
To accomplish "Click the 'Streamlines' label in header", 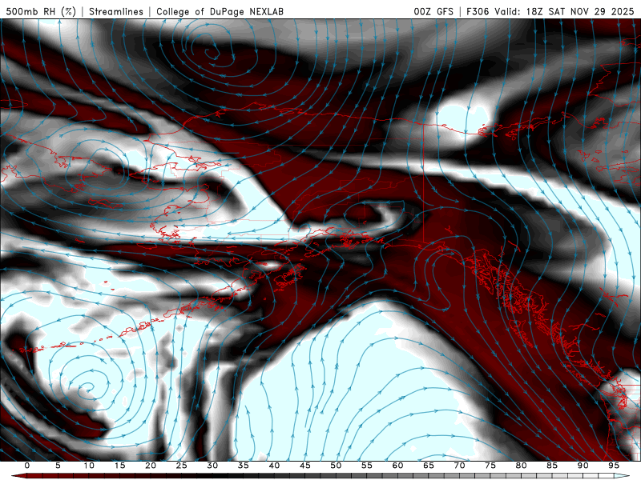I will coord(116,11).
